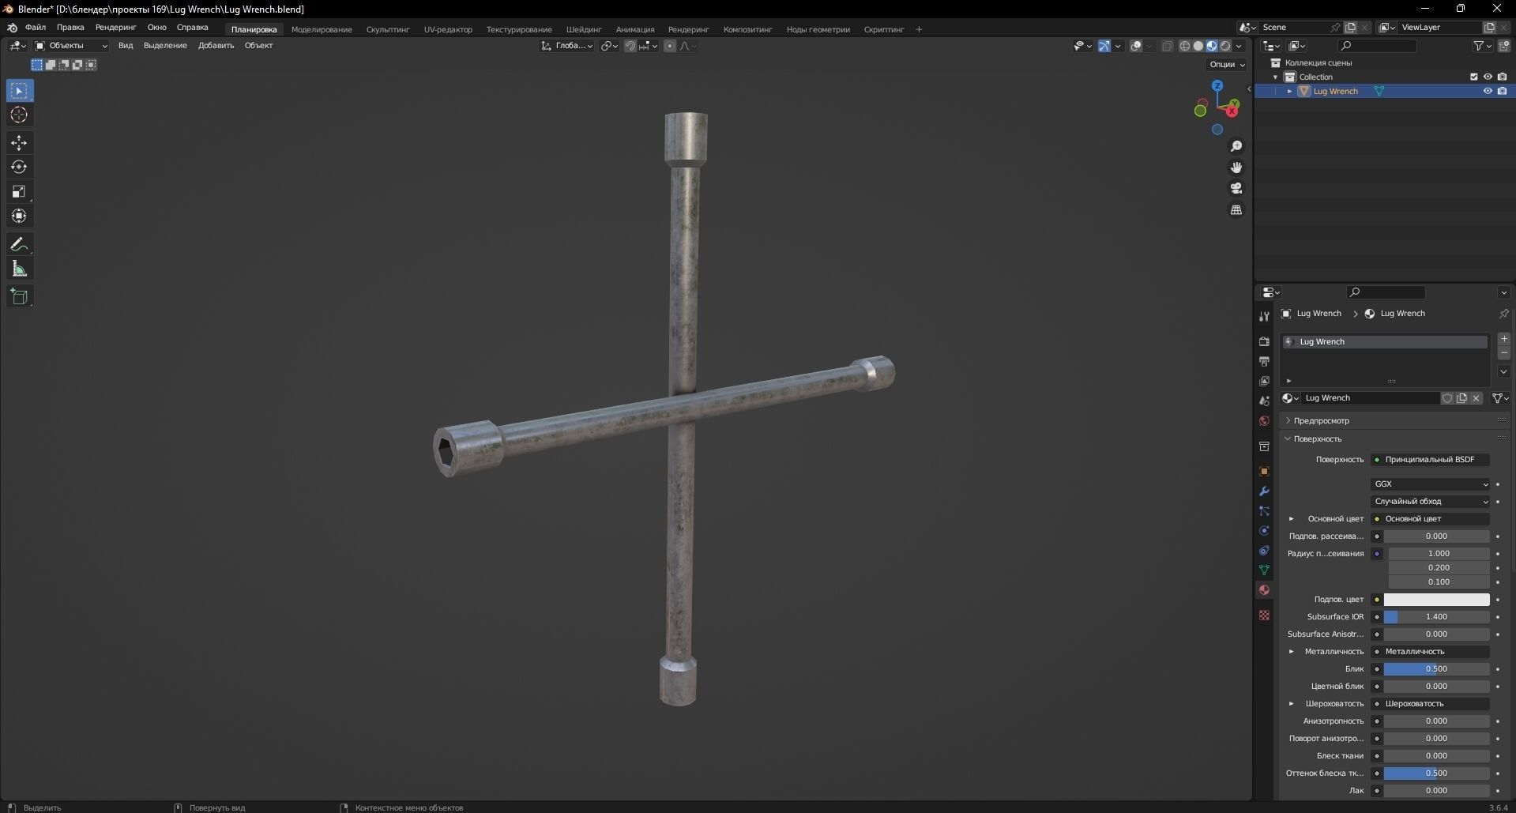Screen dimensions: 1516x813
Task: Open the Modifier properties tab
Action: pos(1264,491)
